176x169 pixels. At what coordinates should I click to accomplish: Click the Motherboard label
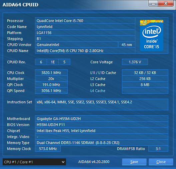tap(19, 119)
